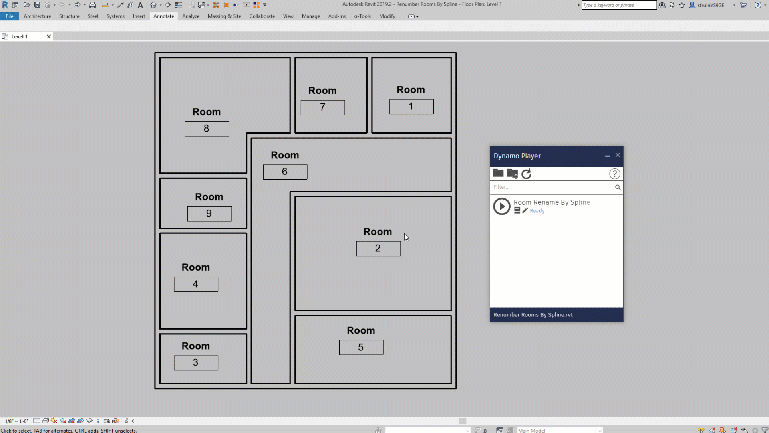Toggle Shadows icon in view control bar

pos(63,421)
